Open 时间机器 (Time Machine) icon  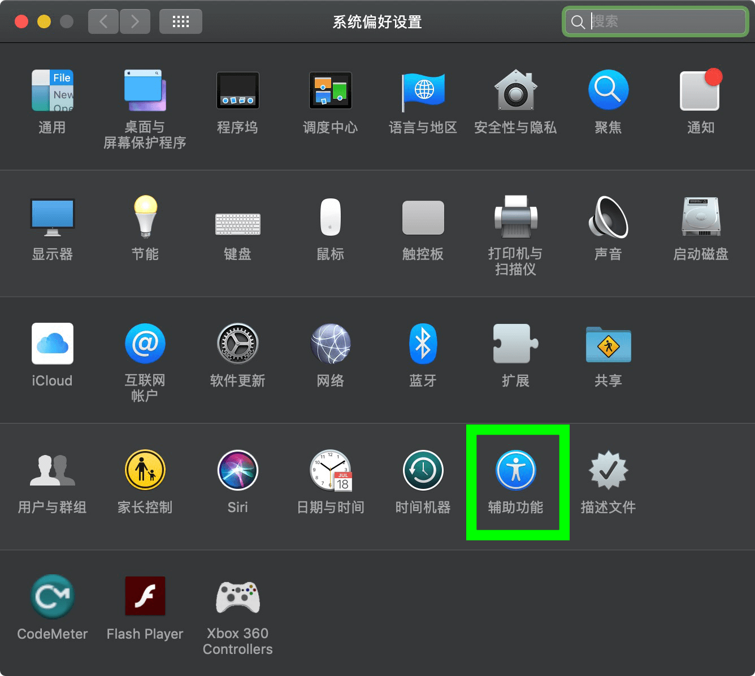click(x=423, y=470)
